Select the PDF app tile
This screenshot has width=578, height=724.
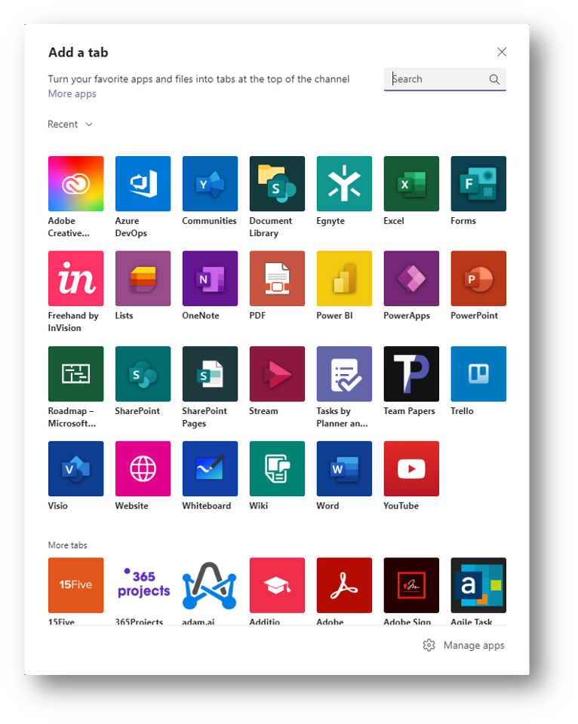click(277, 278)
